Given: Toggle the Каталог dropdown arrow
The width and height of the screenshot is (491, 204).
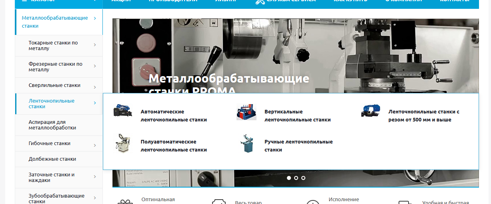Looking at the screenshot, I should tap(95, 1).
